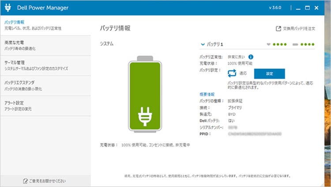
Task: Click ご意見をお聞かせください feedback link
Action: pos(48,181)
